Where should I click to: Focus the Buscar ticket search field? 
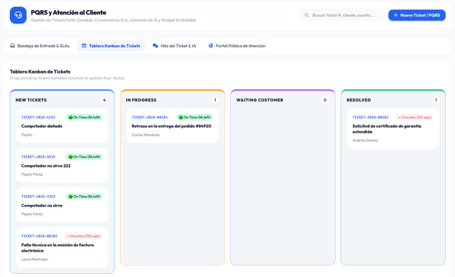(342, 15)
